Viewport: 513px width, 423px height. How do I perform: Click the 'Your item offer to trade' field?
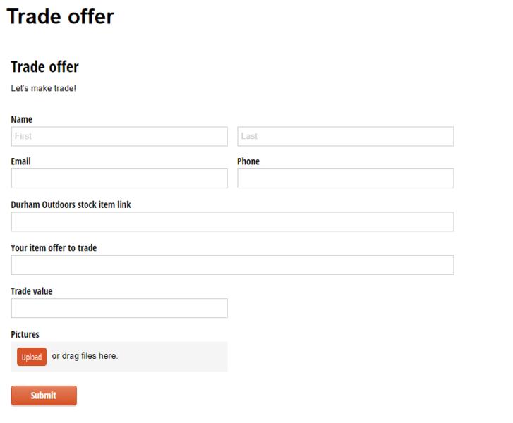click(x=232, y=265)
